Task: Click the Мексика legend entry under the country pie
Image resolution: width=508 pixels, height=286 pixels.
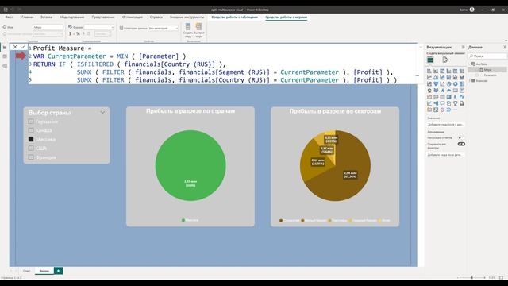Action: coord(190,220)
